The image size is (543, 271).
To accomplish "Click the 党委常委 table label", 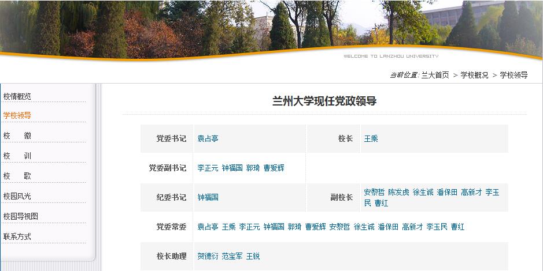I will click(x=171, y=227).
